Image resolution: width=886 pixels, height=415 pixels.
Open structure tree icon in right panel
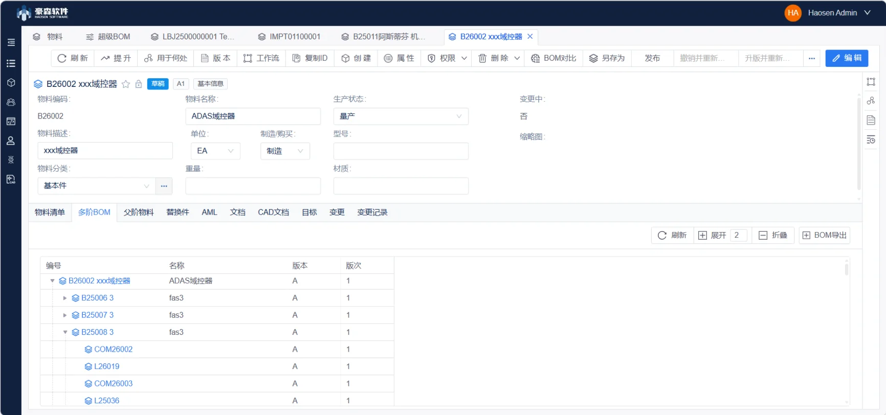pyautogui.click(x=871, y=101)
